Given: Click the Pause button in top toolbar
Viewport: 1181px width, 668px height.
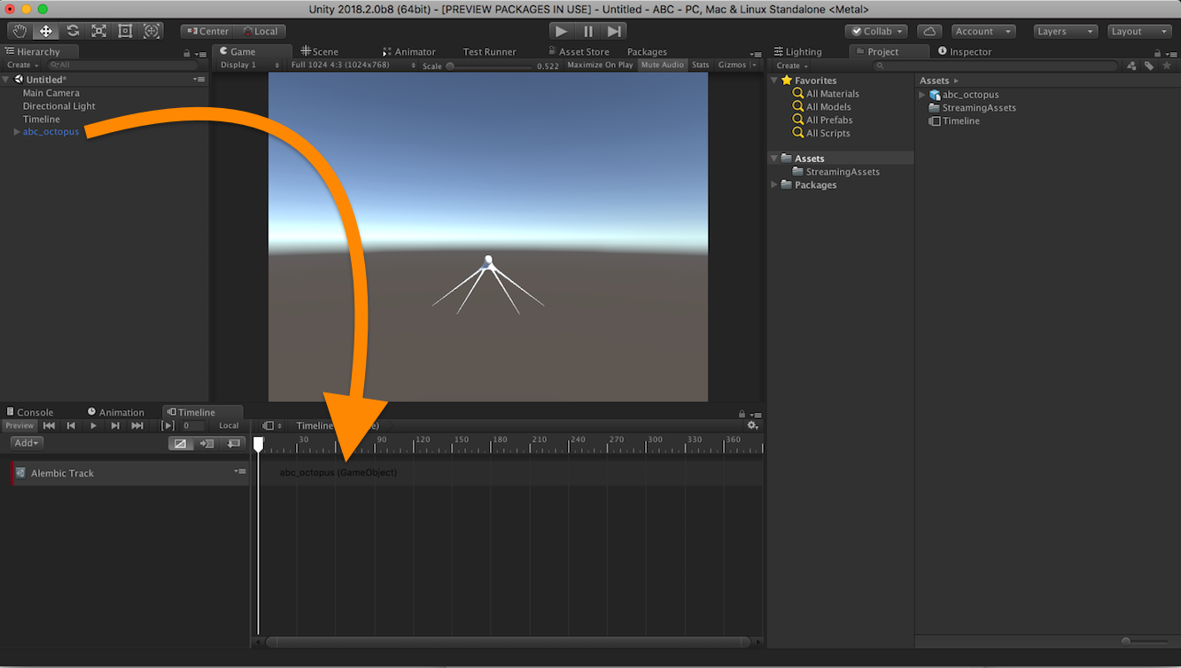Looking at the screenshot, I should pyautogui.click(x=588, y=31).
